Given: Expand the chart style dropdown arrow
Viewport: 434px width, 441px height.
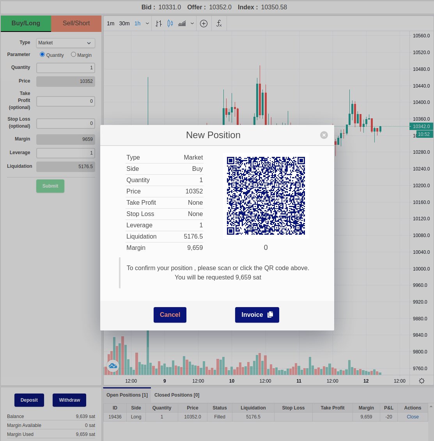Looking at the screenshot, I should tap(192, 23).
